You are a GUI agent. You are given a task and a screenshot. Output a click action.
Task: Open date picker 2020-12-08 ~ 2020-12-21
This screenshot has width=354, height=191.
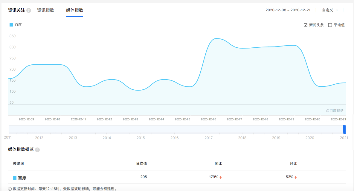click(288, 10)
